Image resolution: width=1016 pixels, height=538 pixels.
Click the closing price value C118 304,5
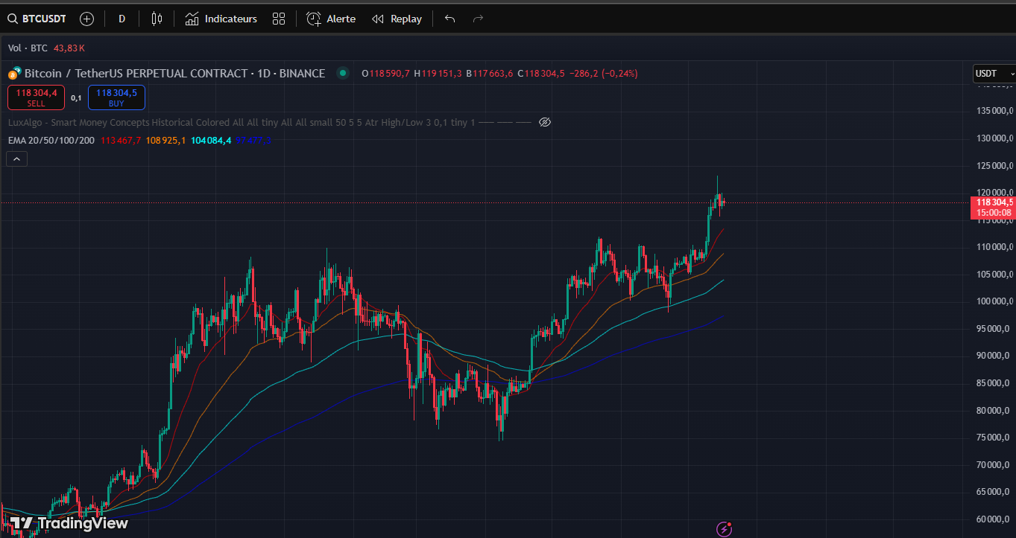(540, 73)
